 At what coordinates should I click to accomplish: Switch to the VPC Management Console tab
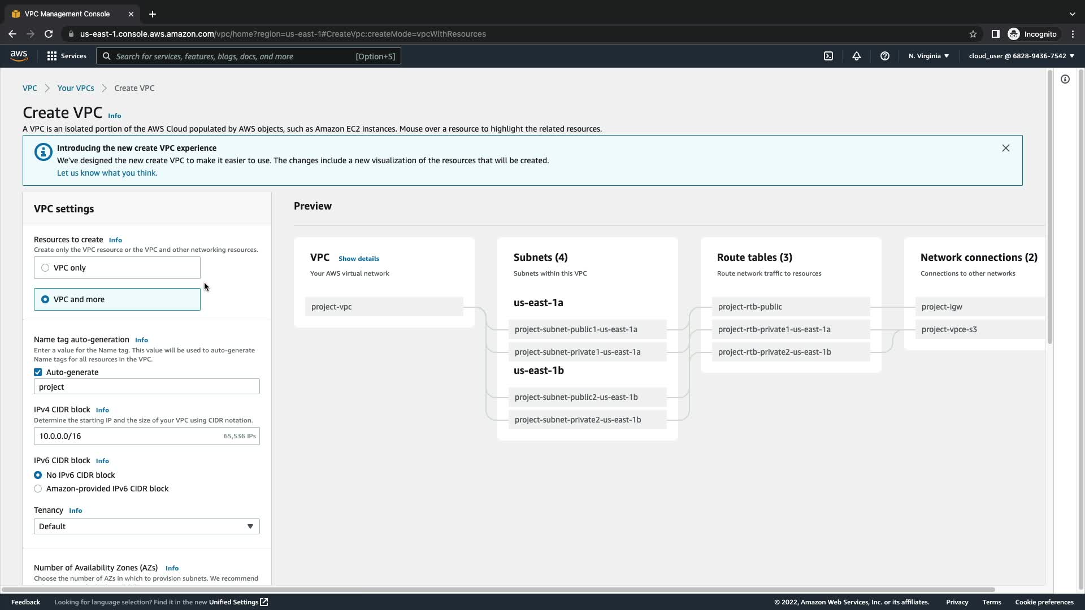coord(67,14)
